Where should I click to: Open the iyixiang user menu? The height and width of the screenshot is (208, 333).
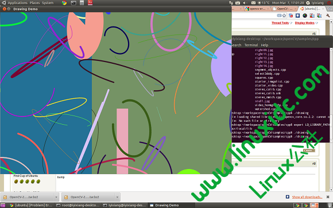(315, 3)
